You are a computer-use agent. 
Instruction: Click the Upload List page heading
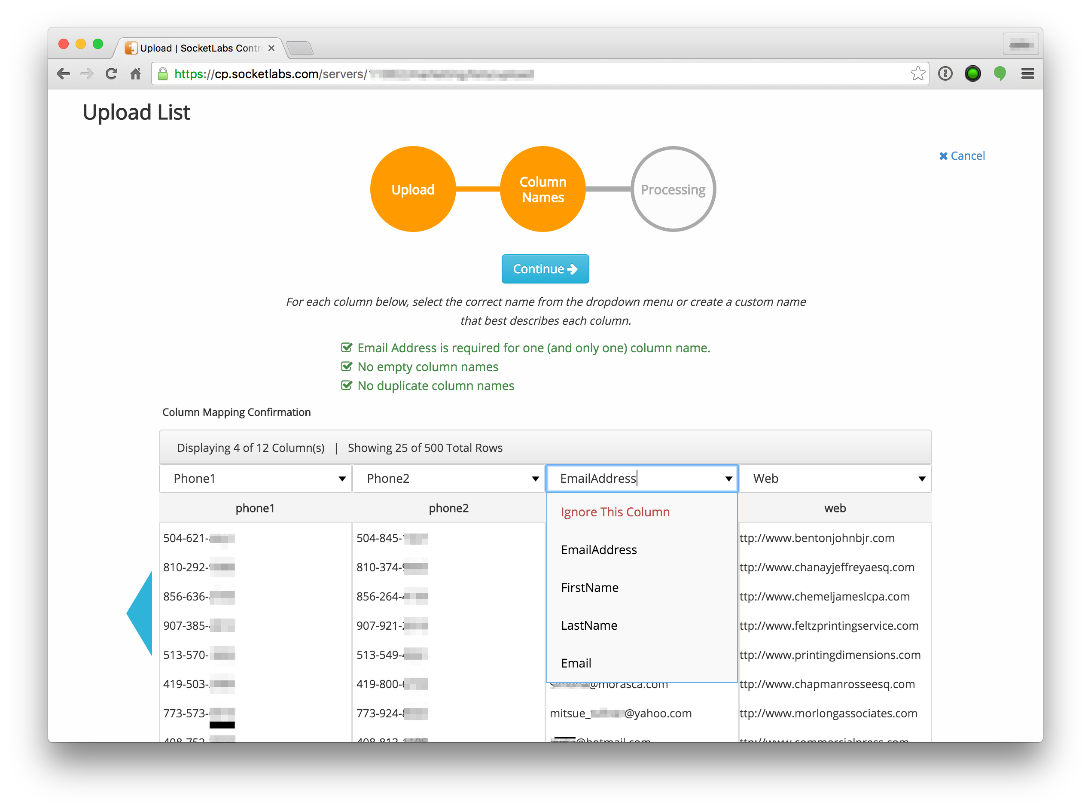[x=136, y=113]
